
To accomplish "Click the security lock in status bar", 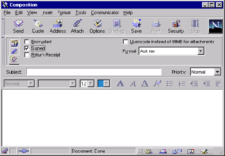I will [x=5, y=151].
